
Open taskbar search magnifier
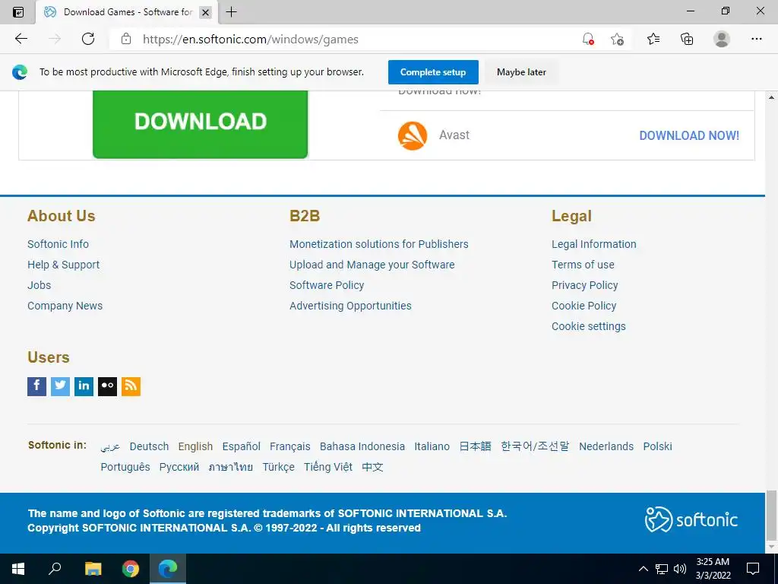[55, 569]
